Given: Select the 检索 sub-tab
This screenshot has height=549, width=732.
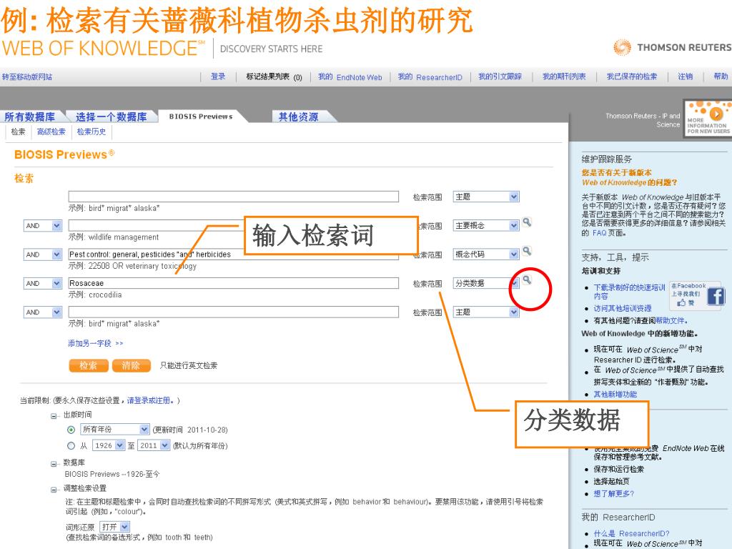Looking at the screenshot, I should (x=18, y=132).
